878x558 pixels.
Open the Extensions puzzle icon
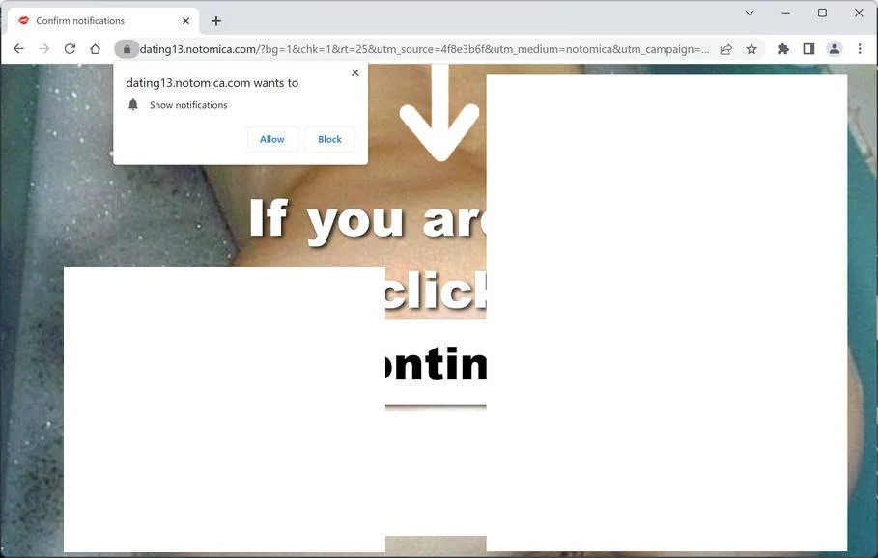pyautogui.click(x=782, y=49)
